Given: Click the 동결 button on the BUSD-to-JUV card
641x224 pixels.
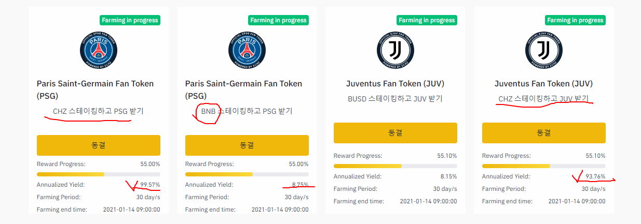Looking at the screenshot, I should pyautogui.click(x=395, y=133).
